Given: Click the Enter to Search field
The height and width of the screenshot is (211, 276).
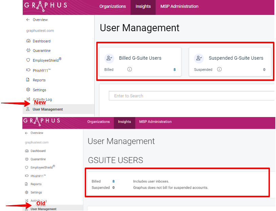Looking at the screenshot, I should [192, 96].
